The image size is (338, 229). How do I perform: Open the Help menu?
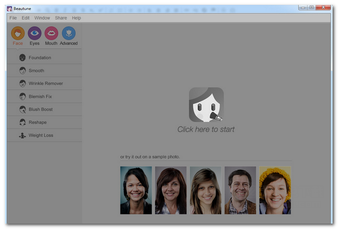(x=76, y=18)
